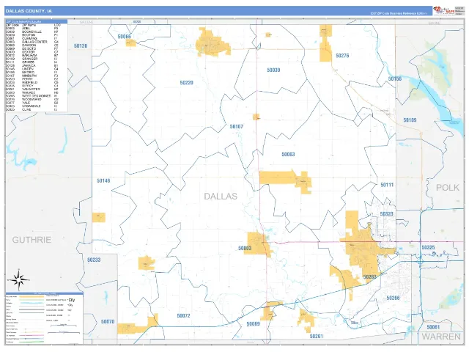This screenshot has height=352, width=469.
Task: Click the 50003 ZIP label on map
Action: (x=245, y=249)
